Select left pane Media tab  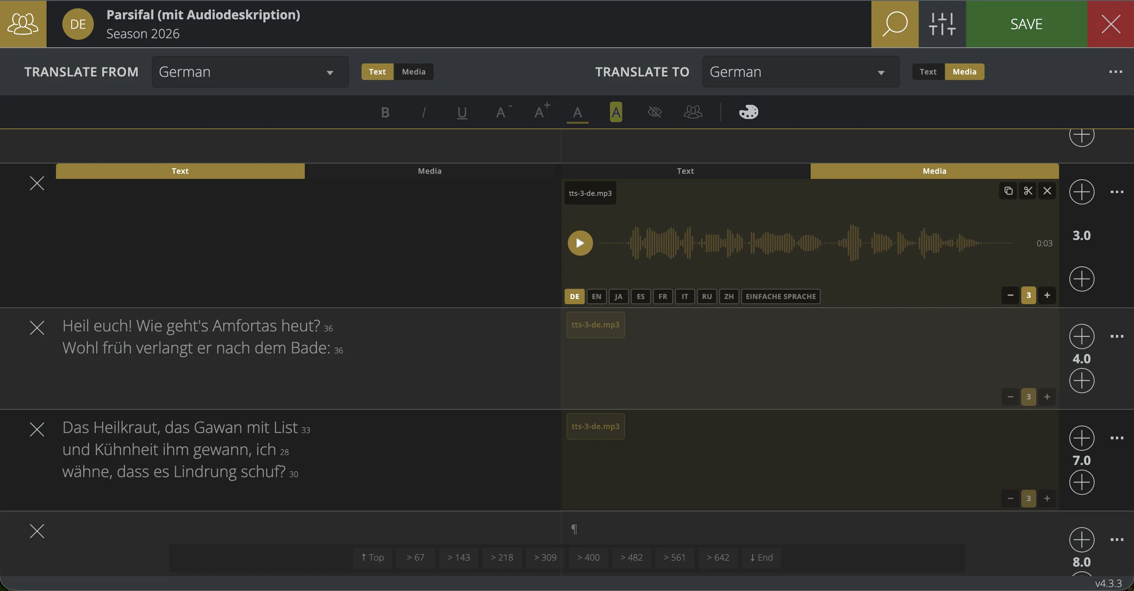point(430,171)
